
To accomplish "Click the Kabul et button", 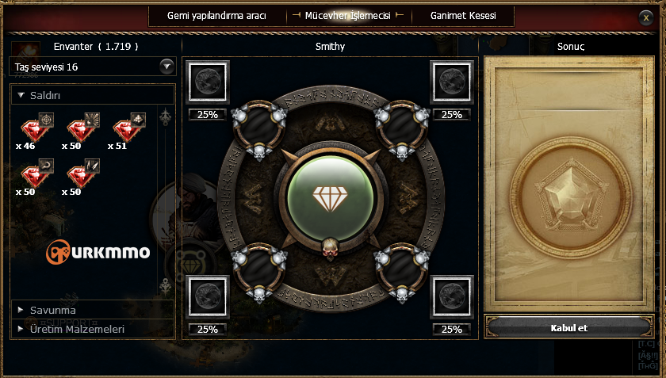I will coord(568,328).
